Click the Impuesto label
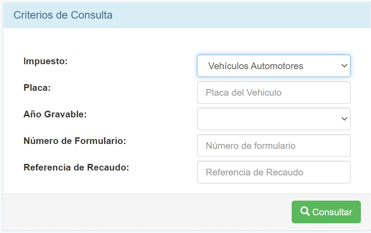This screenshot has width=371, height=233. click(45, 61)
